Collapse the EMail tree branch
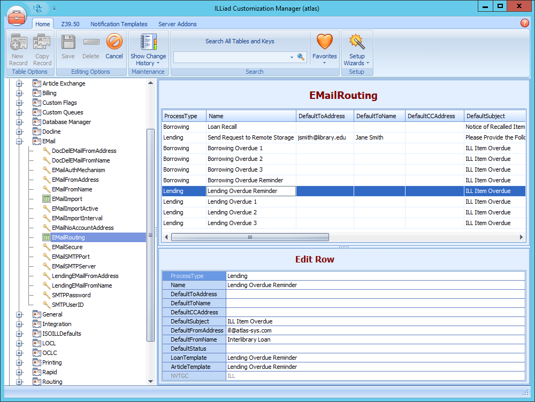 point(20,141)
